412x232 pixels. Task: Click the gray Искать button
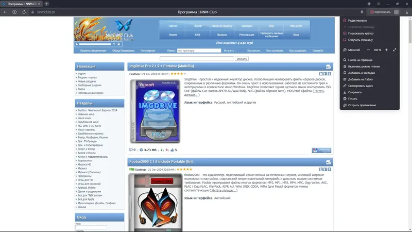click(242, 59)
